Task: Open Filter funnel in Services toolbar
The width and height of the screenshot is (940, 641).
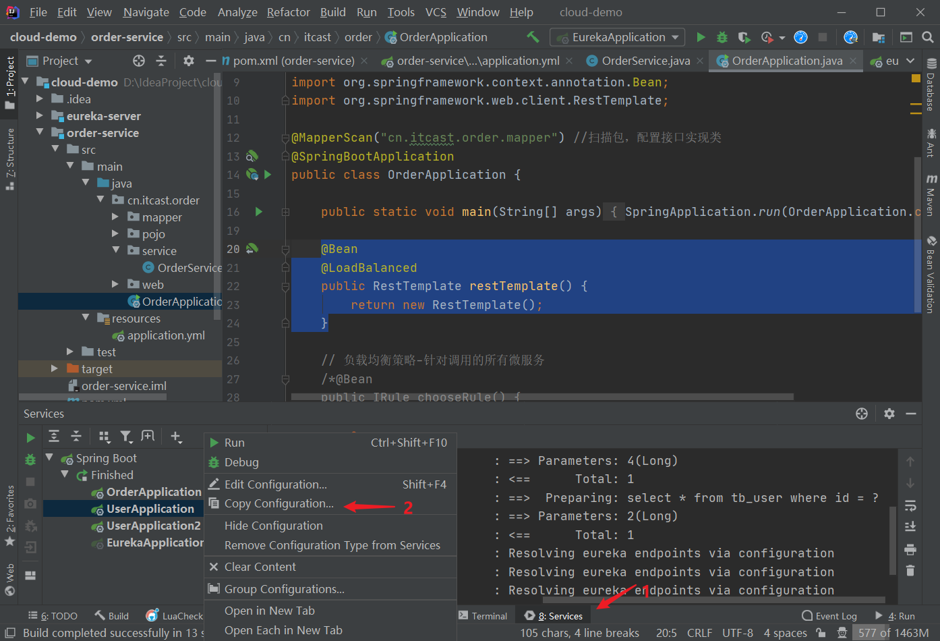Action: tap(126, 437)
